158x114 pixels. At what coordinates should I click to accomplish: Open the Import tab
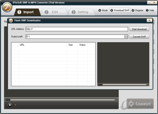(27, 12)
